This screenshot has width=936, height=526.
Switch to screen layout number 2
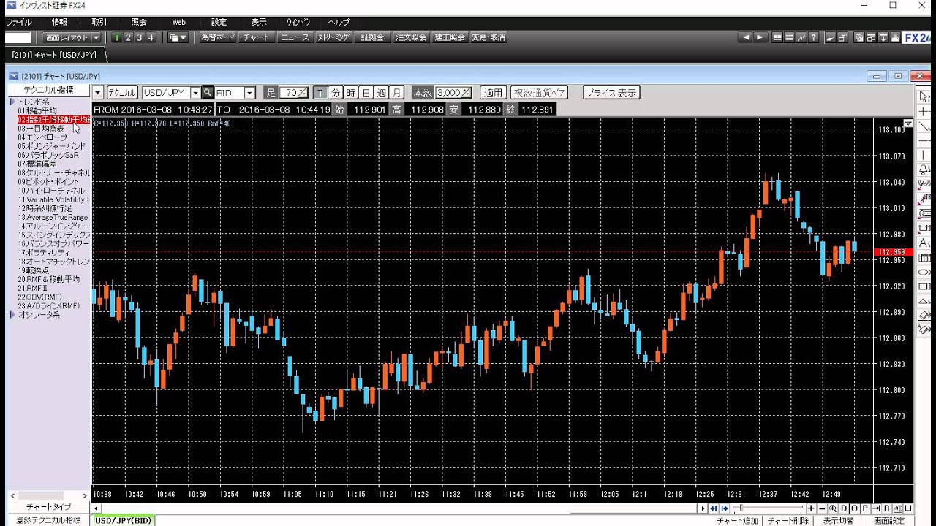tap(128, 37)
